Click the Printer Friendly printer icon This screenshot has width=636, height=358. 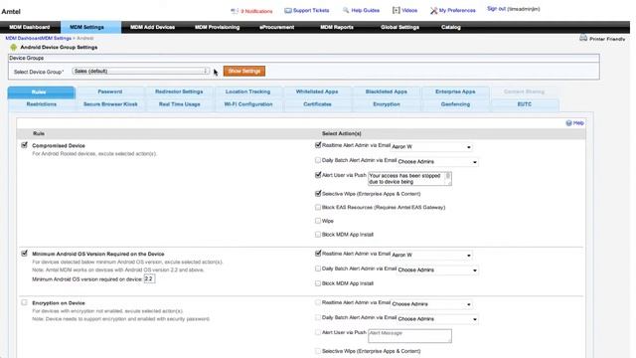pos(583,38)
